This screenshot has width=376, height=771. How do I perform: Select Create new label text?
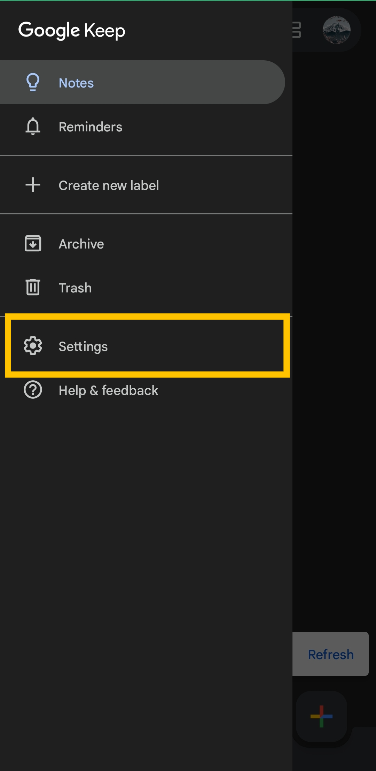point(109,185)
